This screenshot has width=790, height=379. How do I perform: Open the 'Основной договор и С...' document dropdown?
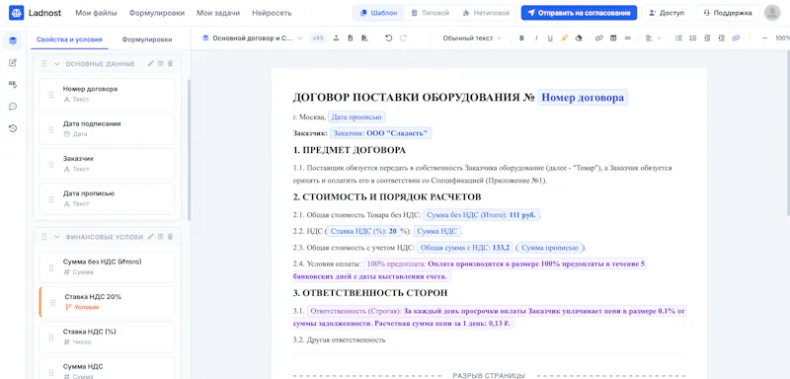click(252, 38)
